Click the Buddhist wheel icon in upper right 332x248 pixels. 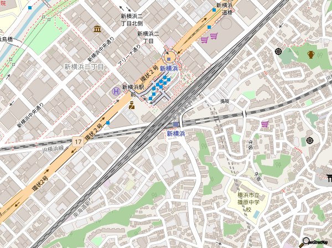coord(278,52)
